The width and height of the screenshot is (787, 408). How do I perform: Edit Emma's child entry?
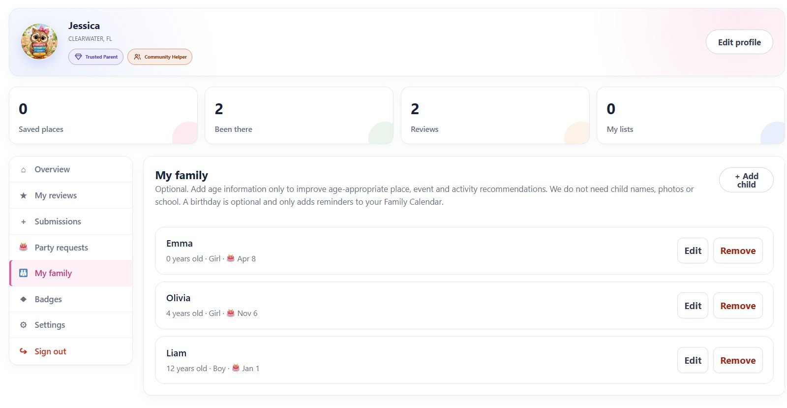[693, 251]
